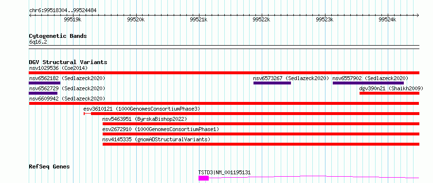
Task: Click the 99524k ruler tick label
Action: click(387, 19)
